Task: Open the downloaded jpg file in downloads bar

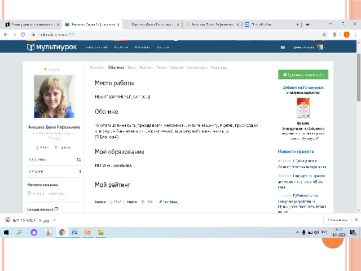Action: click(28, 220)
